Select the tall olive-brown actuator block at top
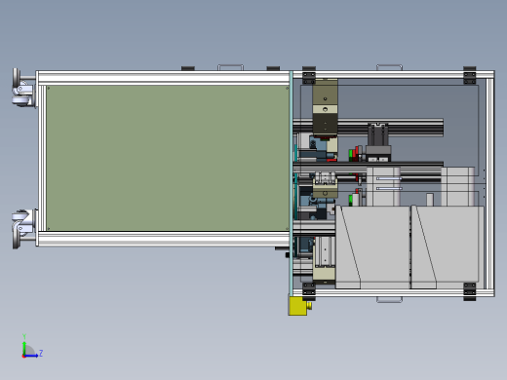This screenshot has height=380, width=507. 325,107
